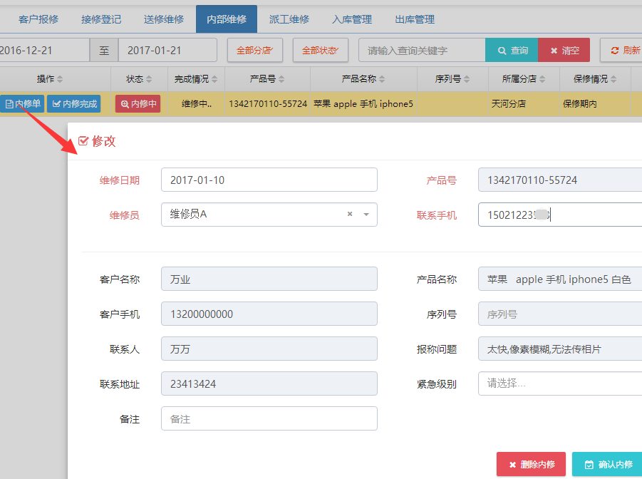Click the 内修单 button in row

pos(22,103)
